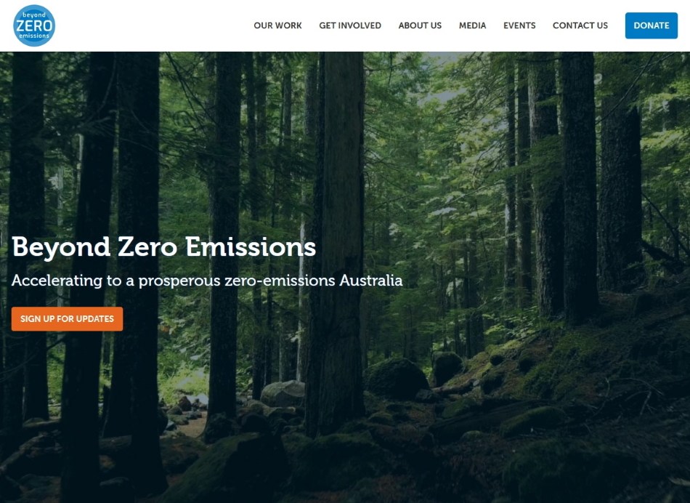Go to the ABOUT US section
690x503 pixels.
(420, 25)
